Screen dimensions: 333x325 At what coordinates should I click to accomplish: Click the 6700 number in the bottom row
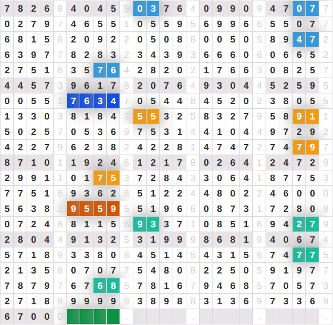pos(27,317)
